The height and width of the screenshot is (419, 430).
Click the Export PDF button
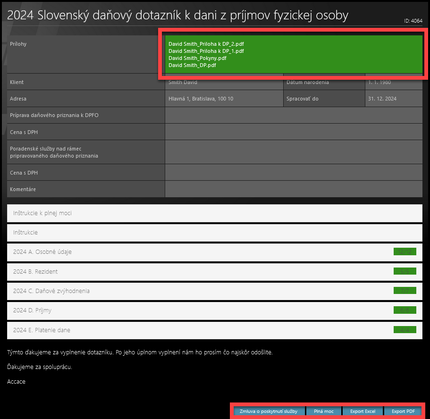click(403, 411)
